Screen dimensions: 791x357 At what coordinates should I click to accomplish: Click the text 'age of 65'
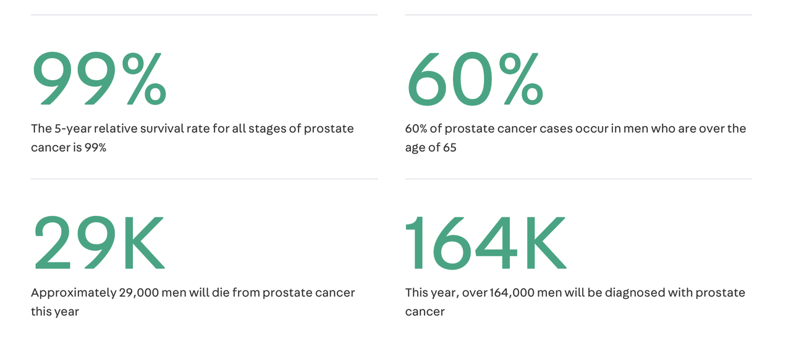[x=431, y=148]
